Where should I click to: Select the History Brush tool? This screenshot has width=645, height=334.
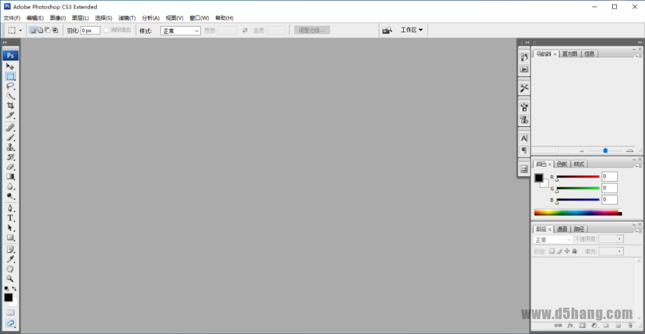[10, 157]
